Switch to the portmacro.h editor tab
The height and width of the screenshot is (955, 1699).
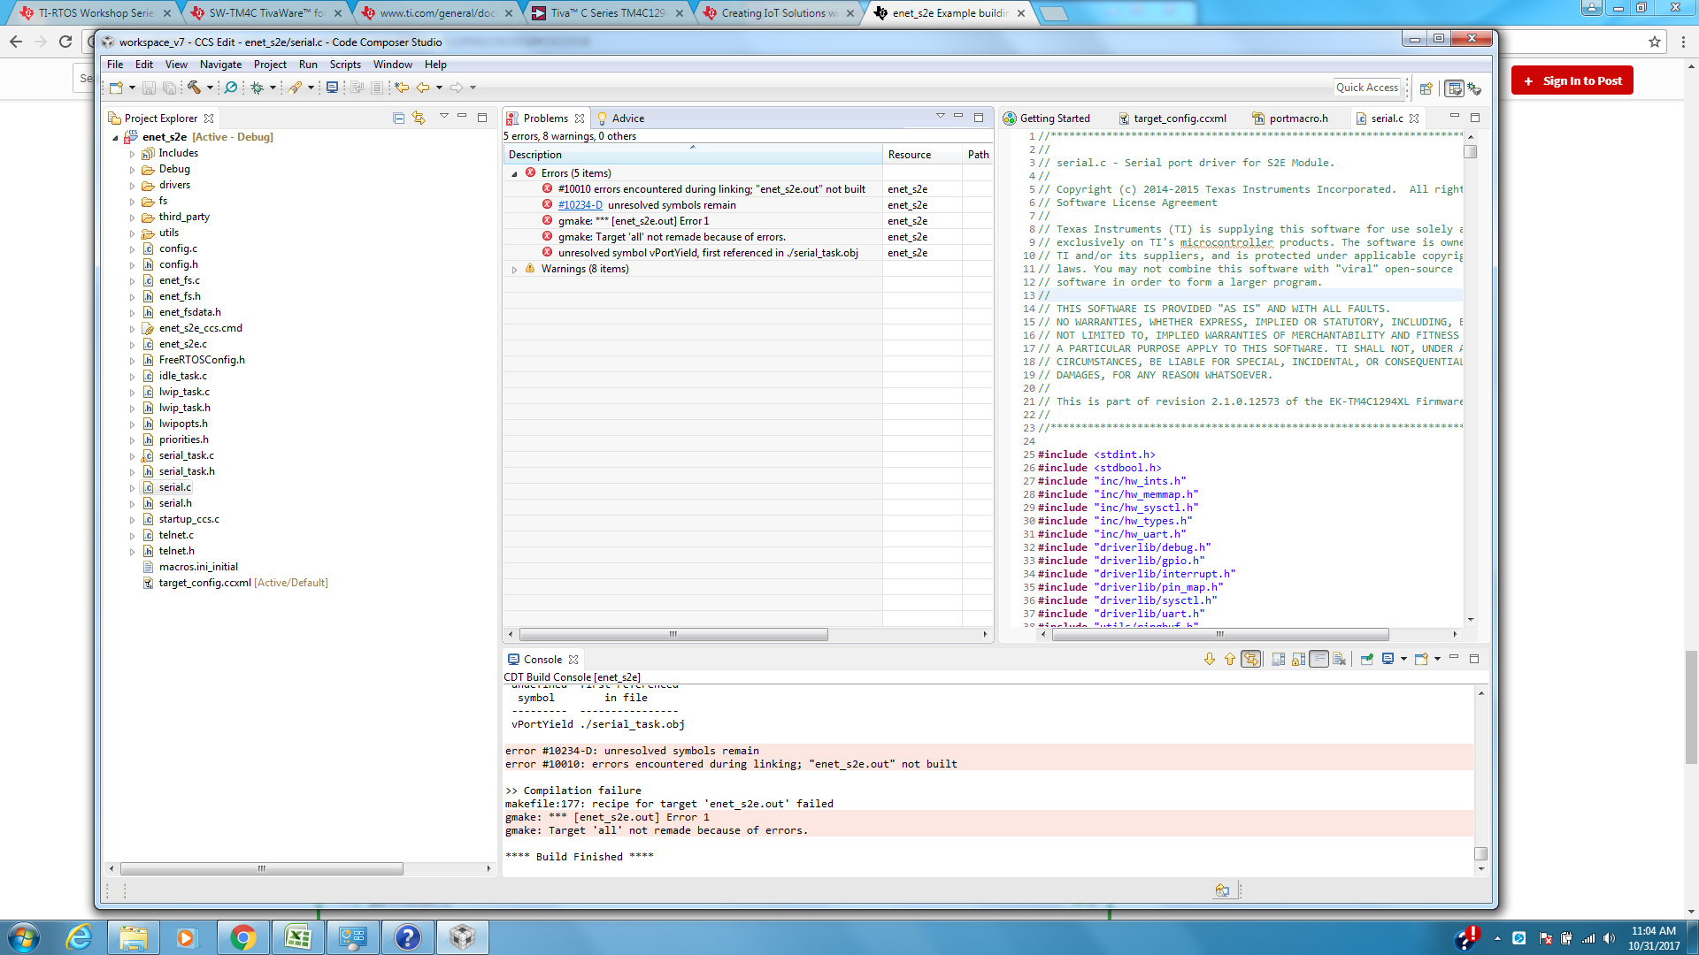click(1297, 118)
